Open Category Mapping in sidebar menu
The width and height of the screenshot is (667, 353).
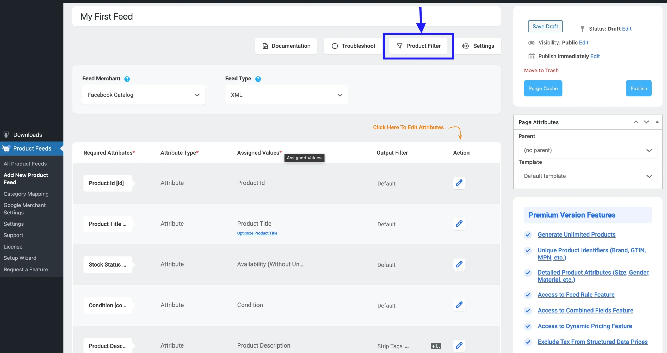[x=26, y=194]
